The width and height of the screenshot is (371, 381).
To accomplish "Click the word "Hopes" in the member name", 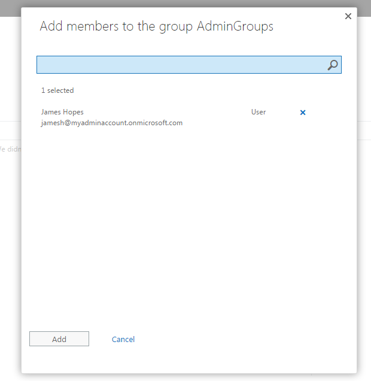I will (73, 112).
